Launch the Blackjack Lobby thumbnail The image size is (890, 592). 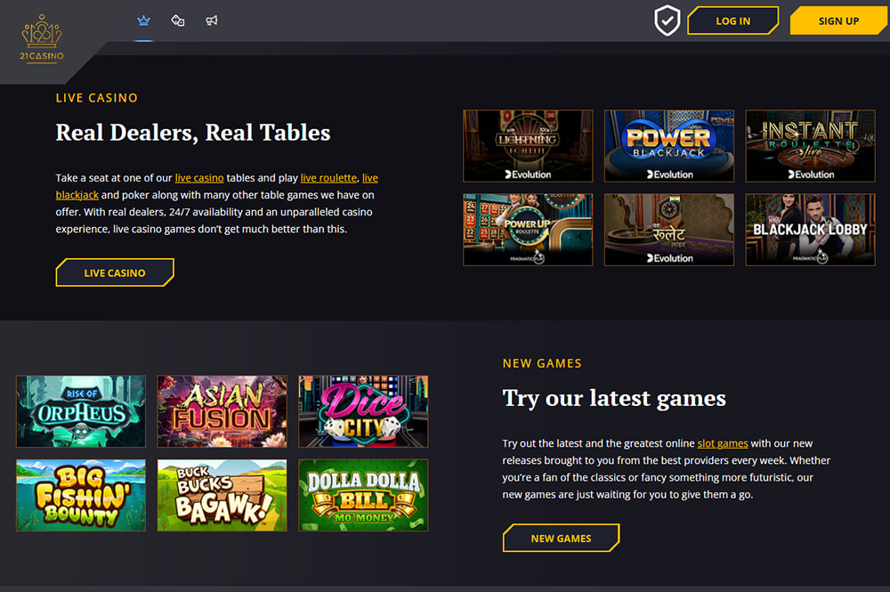(x=810, y=230)
